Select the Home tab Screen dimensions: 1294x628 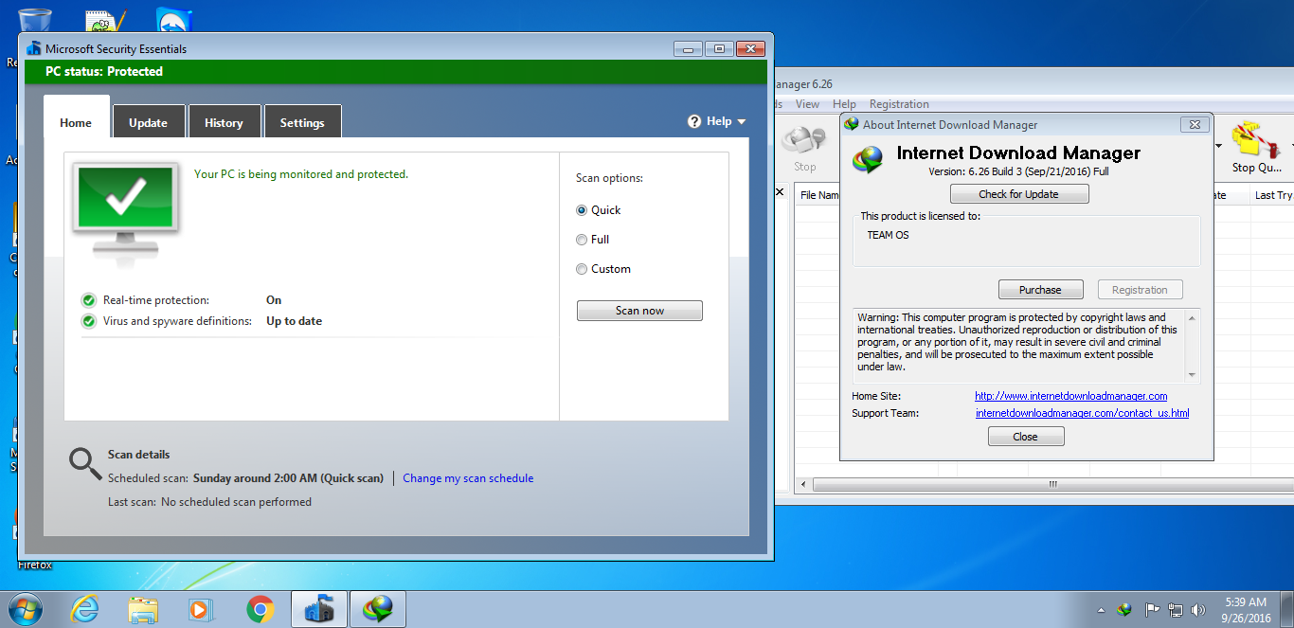point(76,122)
